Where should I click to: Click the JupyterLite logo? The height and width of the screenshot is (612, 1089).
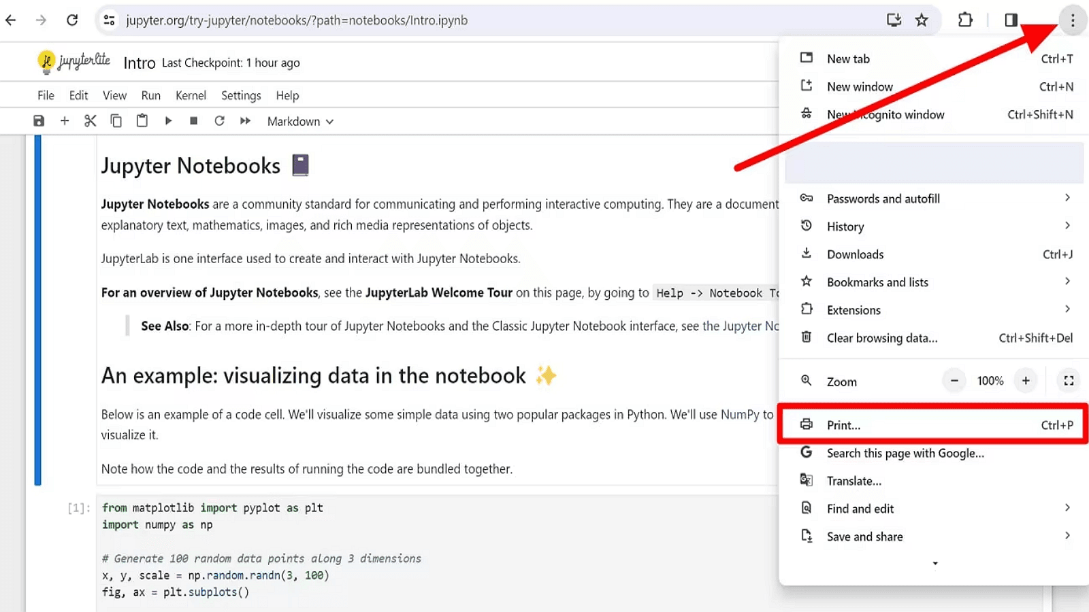click(x=74, y=62)
